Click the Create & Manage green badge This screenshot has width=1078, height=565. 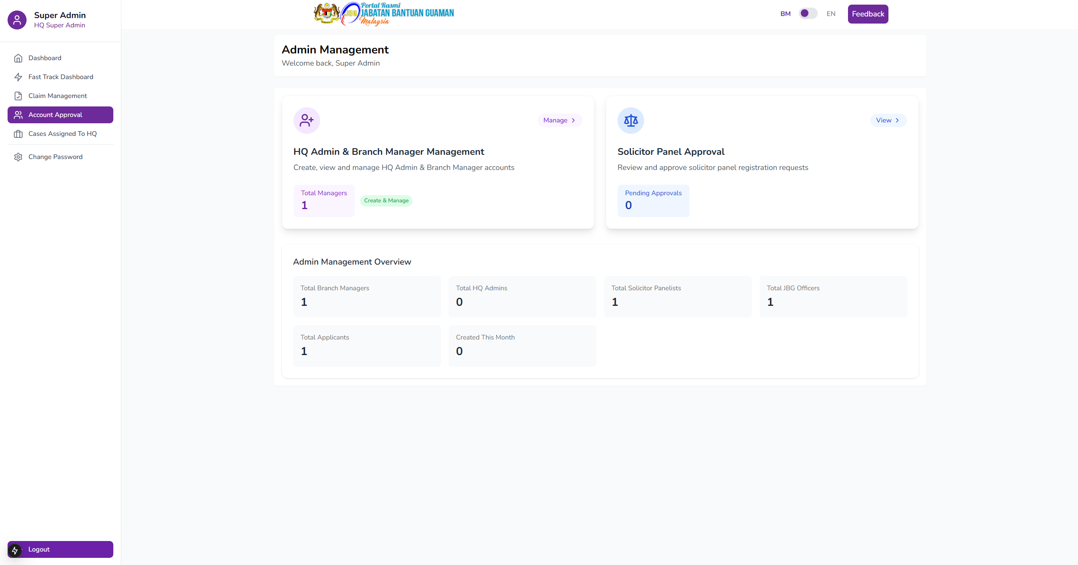(x=386, y=201)
